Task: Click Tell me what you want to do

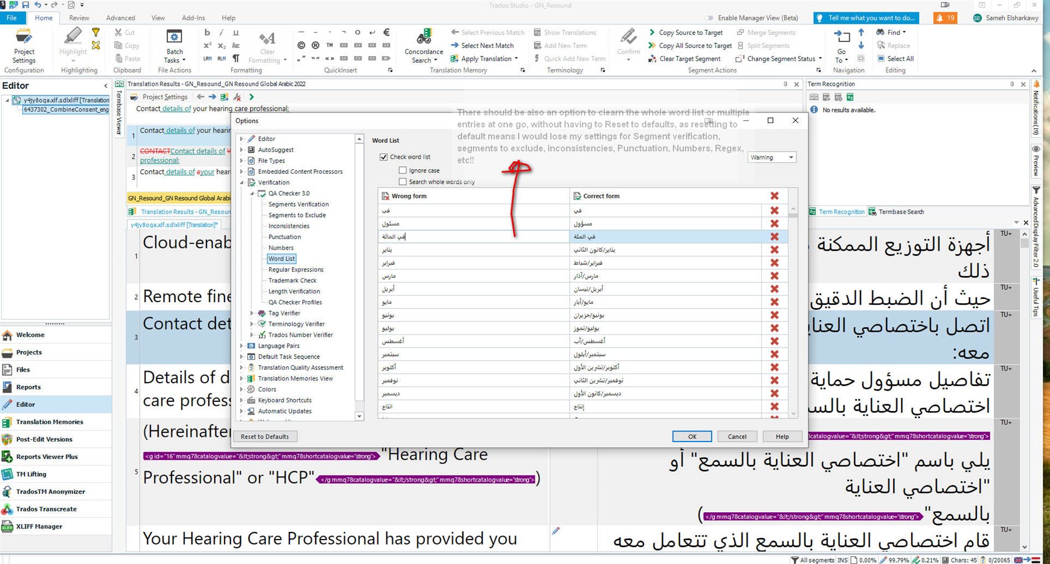Action: click(x=866, y=18)
